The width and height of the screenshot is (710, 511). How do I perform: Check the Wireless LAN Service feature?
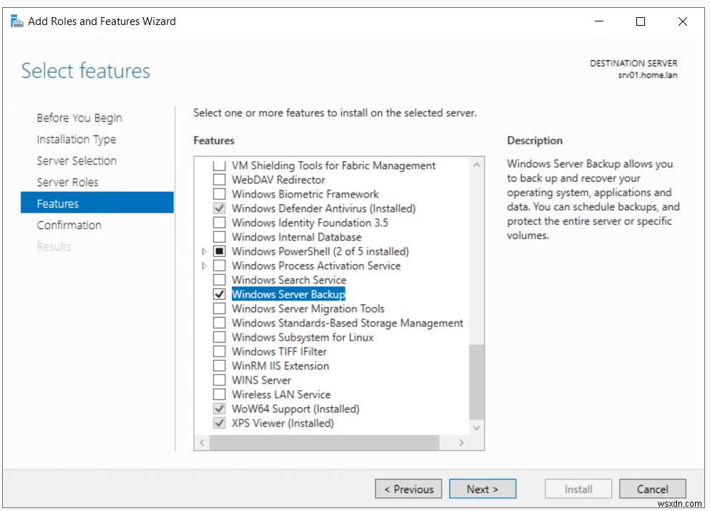220,394
